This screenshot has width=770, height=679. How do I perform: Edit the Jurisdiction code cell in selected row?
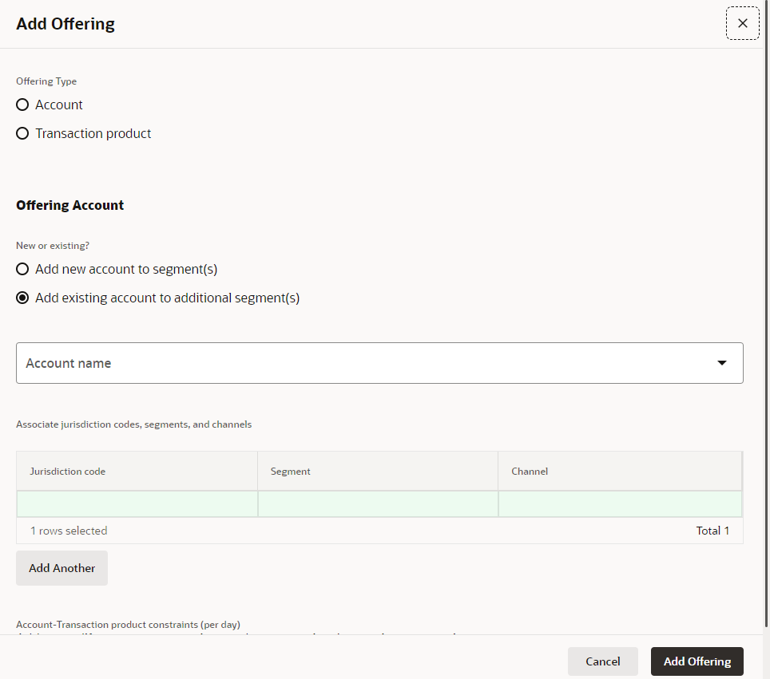click(x=137, y=503)
